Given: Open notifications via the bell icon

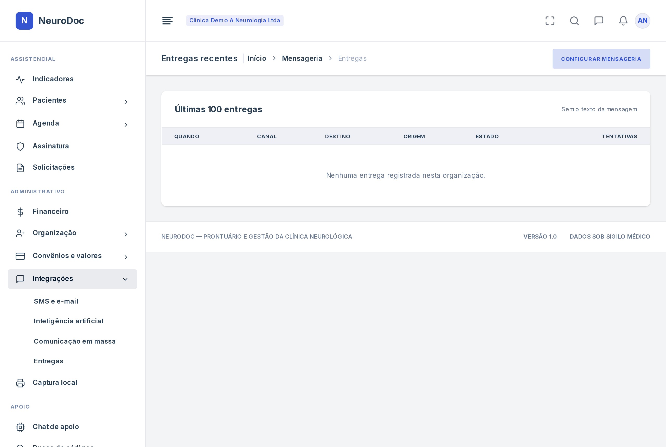Looking at the screenshot, I should [623, 21].
